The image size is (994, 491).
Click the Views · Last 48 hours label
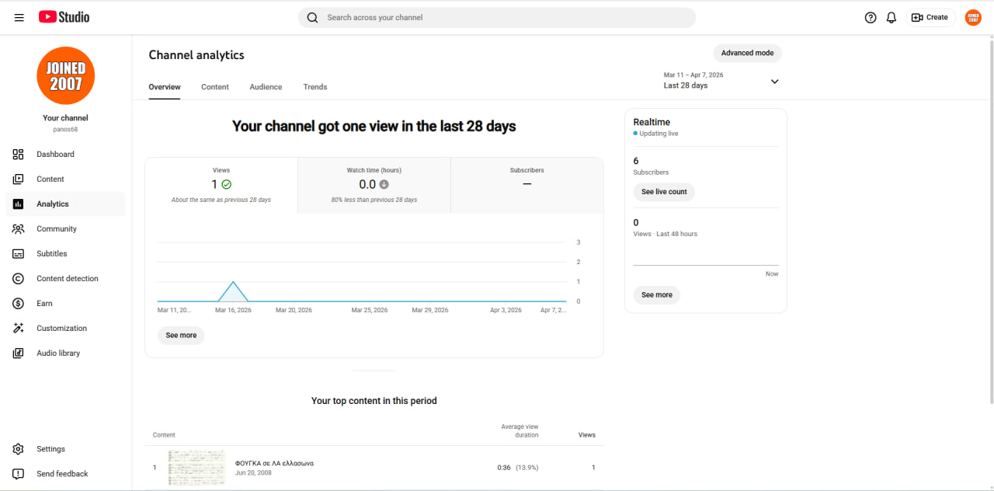coord(666,234)
